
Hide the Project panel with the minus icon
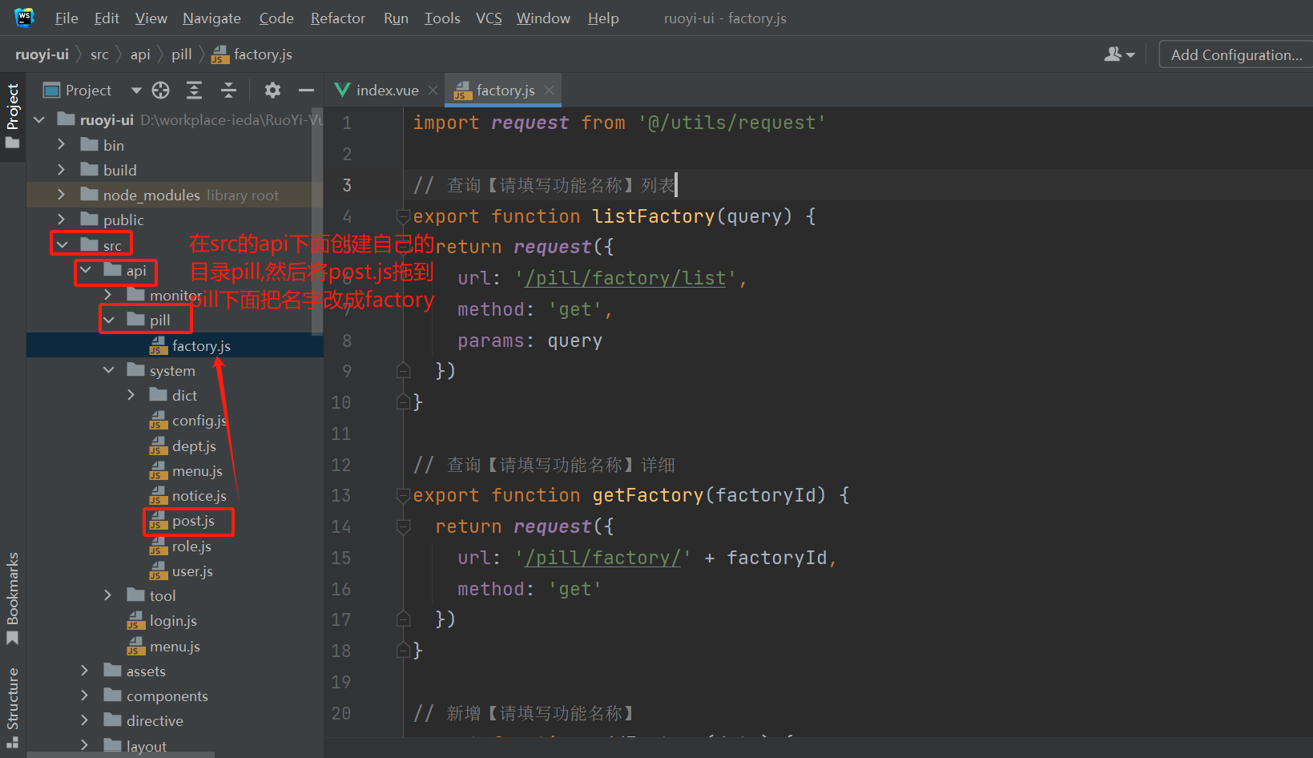(x=306, y=91)
